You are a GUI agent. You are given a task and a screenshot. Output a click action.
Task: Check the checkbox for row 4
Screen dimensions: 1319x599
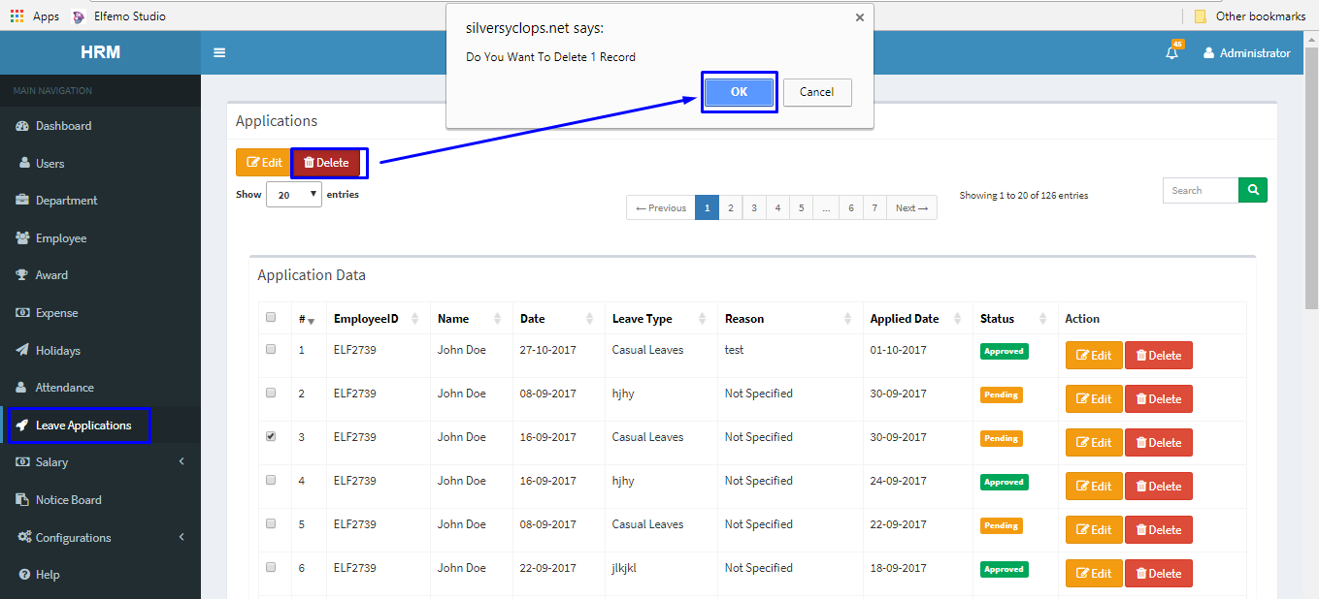click(271, 480)
